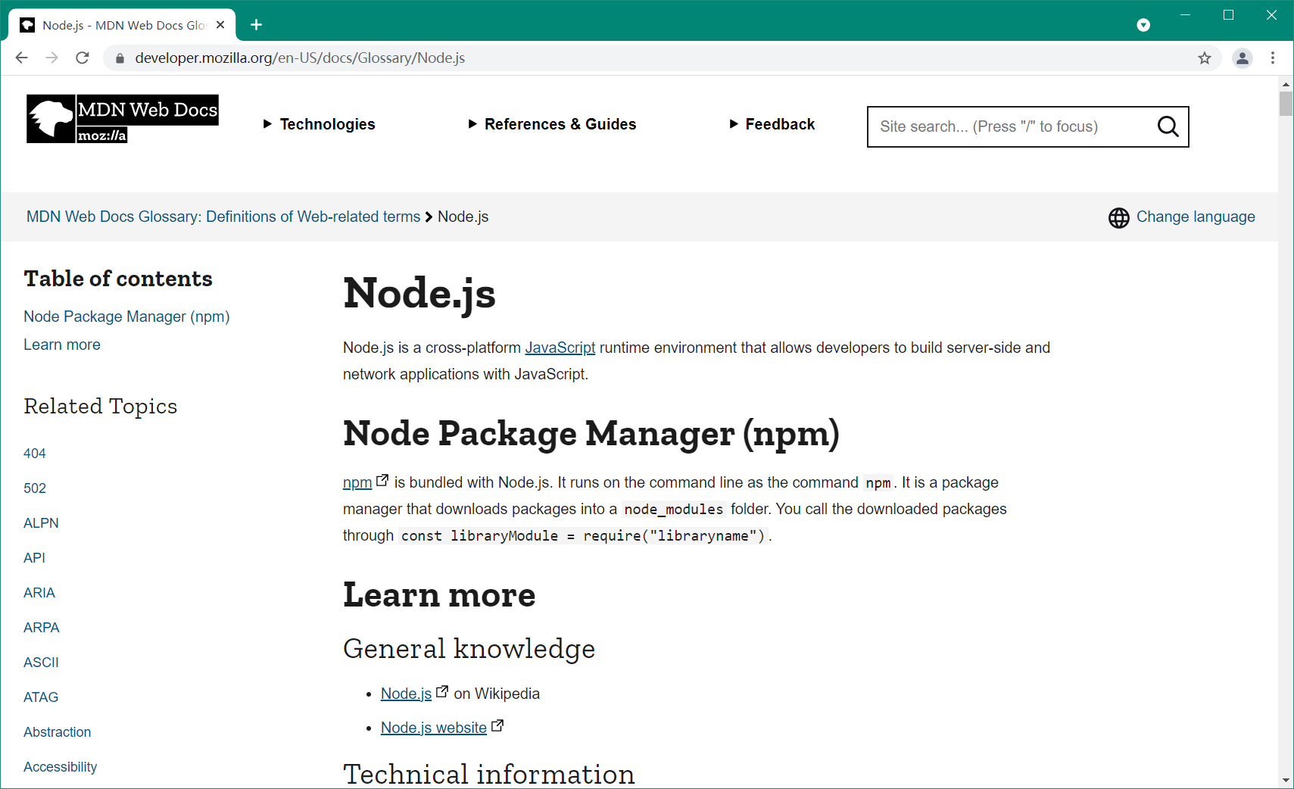Open the npm link in the article
1294x789 pixels.
357,482
